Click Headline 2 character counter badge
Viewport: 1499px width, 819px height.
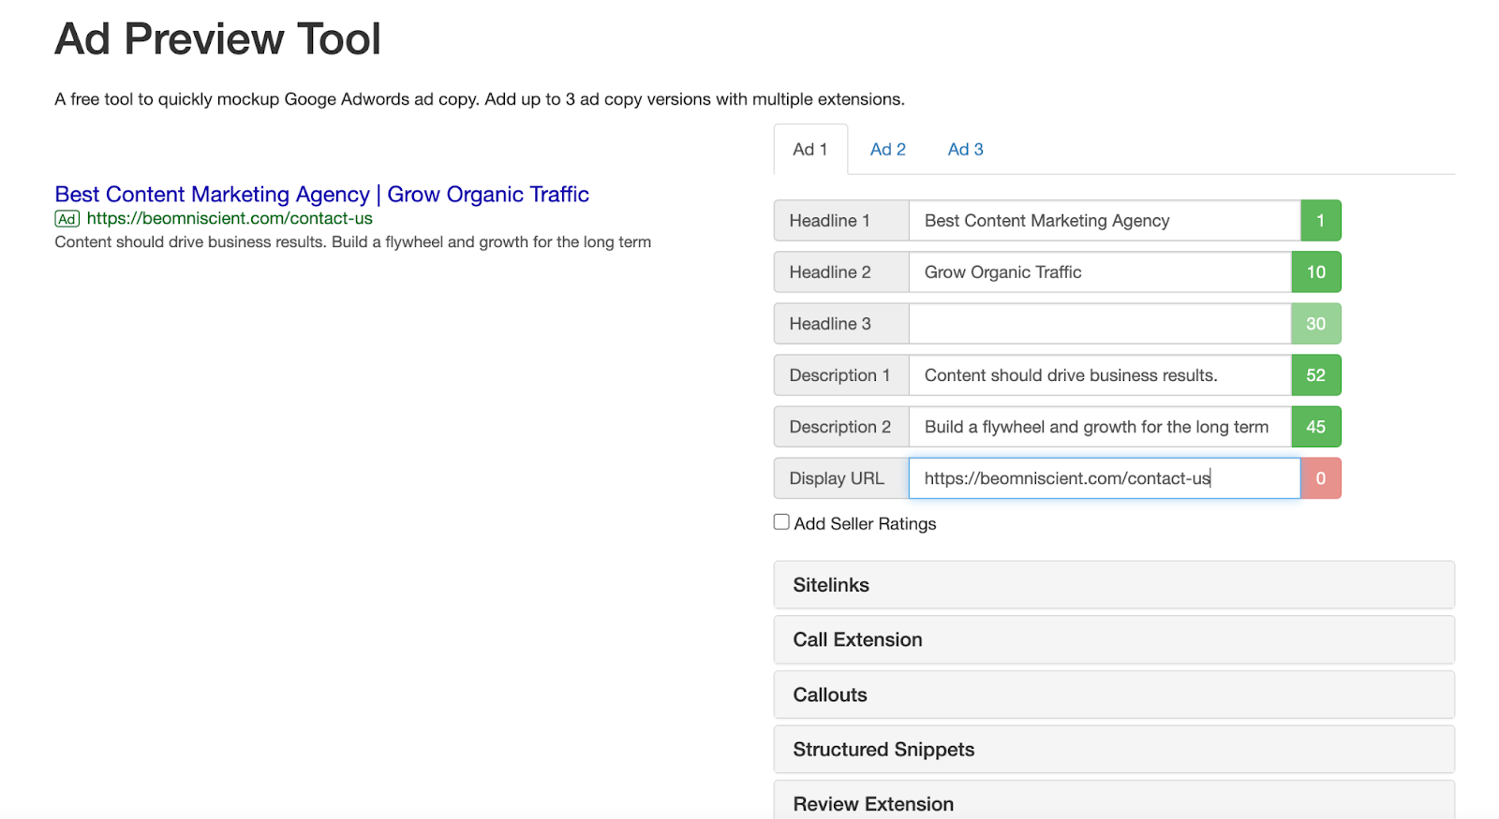pyautogui.click(x=1315, y=272)
